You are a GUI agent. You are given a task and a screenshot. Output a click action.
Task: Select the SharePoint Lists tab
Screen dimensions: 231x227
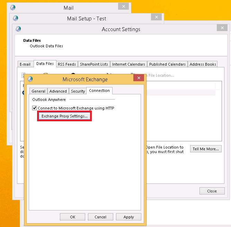pyautogui.click(x=94, y=64)
